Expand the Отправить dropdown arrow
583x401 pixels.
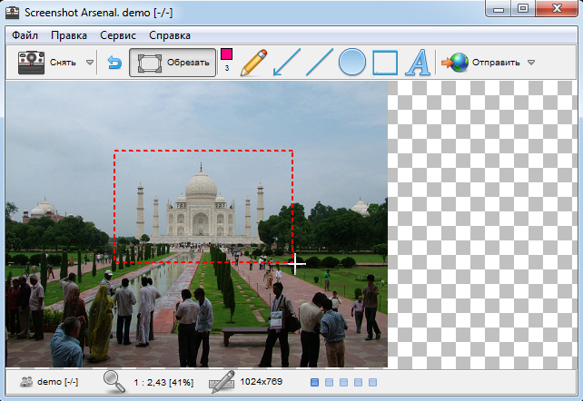tap(531, 64)
